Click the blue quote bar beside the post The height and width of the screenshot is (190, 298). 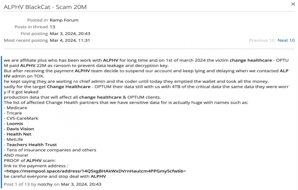(1, 123)
